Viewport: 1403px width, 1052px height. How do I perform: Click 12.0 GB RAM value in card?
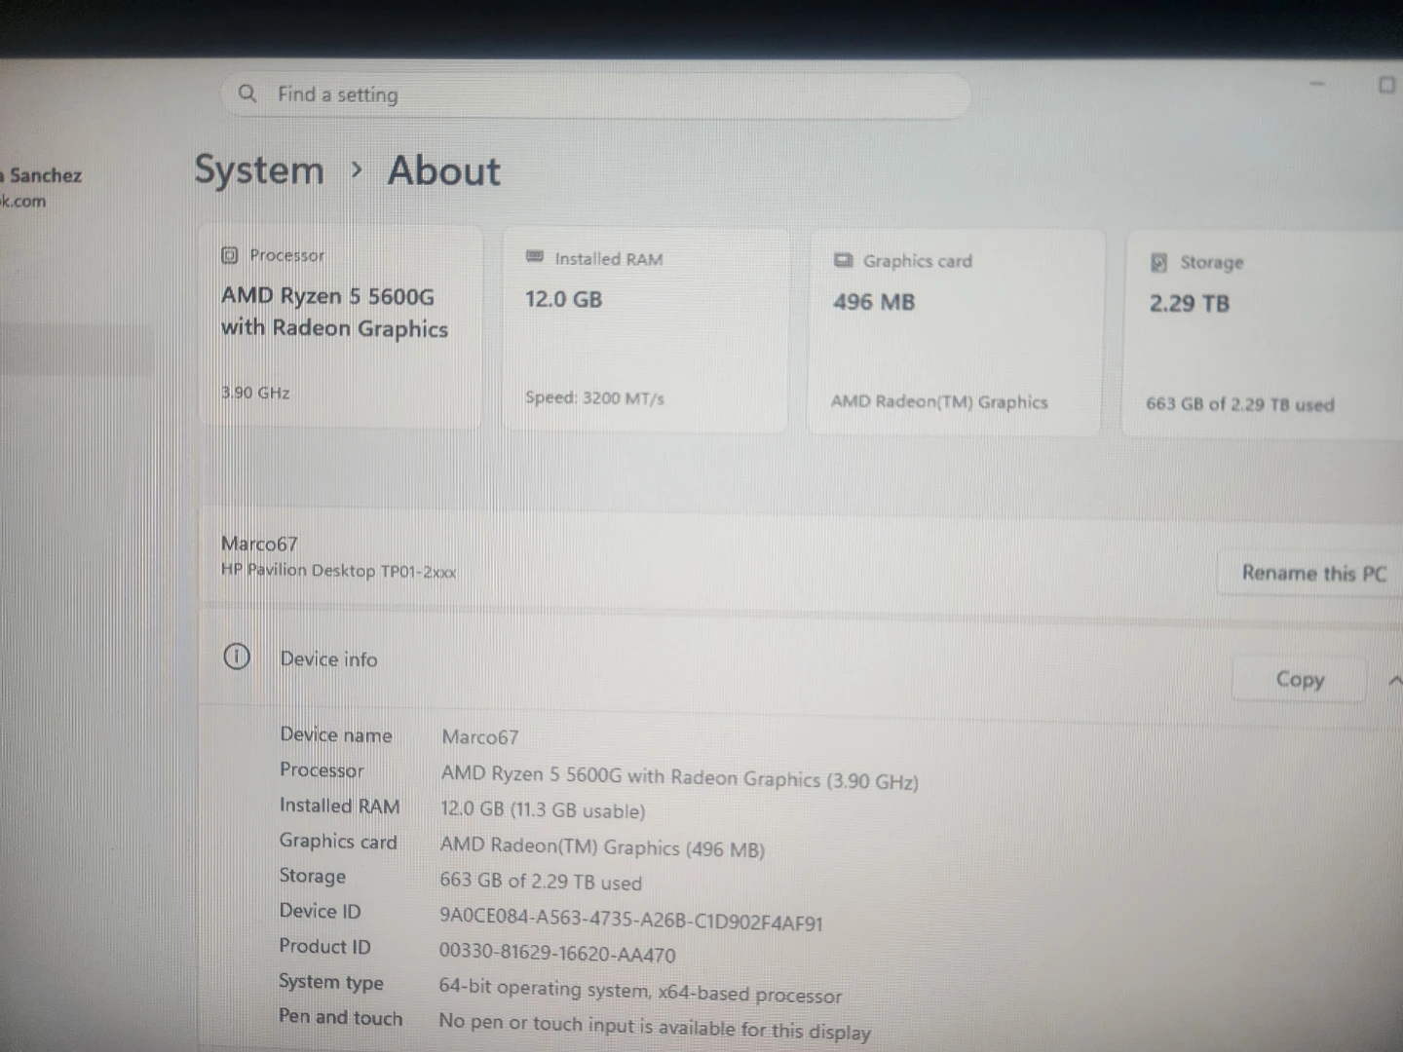coord(563,299)
